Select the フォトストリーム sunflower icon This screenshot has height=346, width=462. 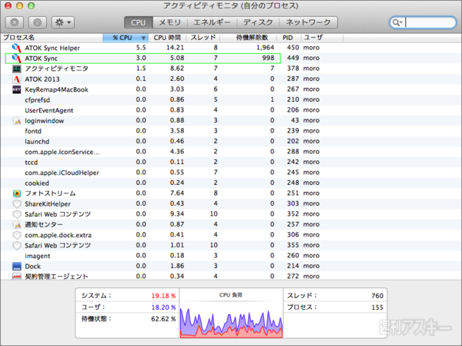click(16, 193)
